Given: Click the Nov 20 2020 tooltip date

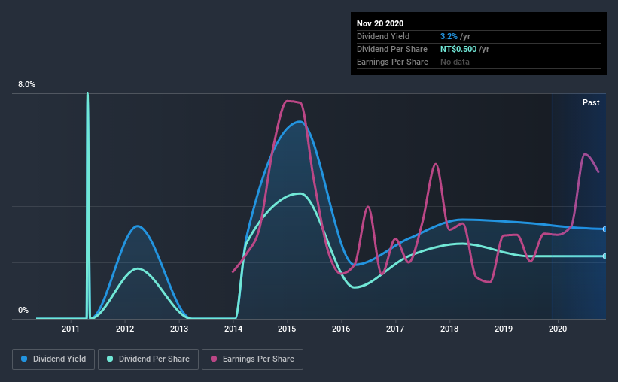Looking at the screenshot, I should 380,23.
